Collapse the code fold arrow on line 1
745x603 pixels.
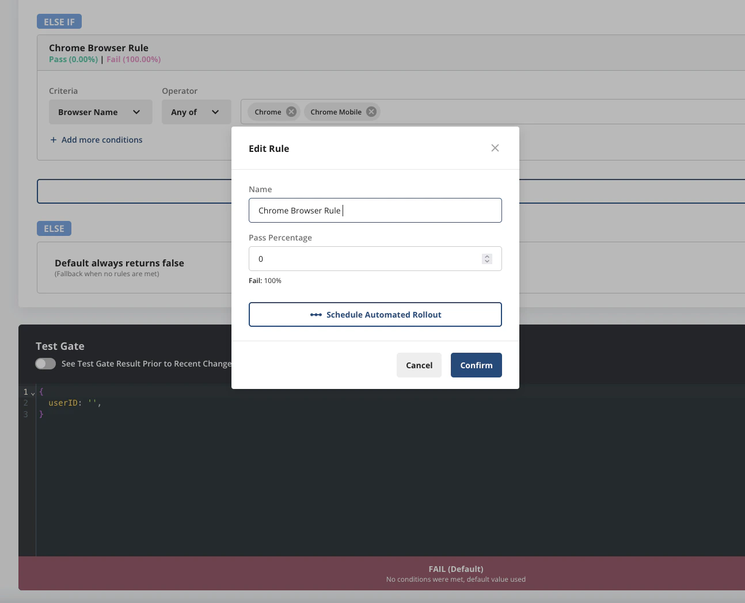coord(33,394)
